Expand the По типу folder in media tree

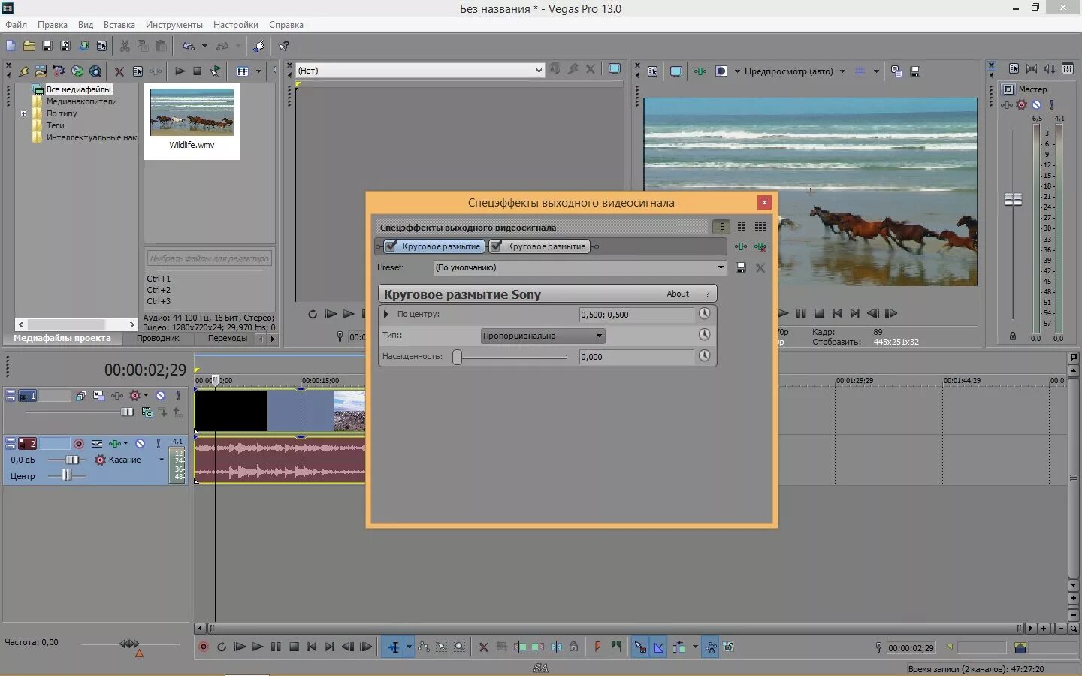click(x=24, y=113)
